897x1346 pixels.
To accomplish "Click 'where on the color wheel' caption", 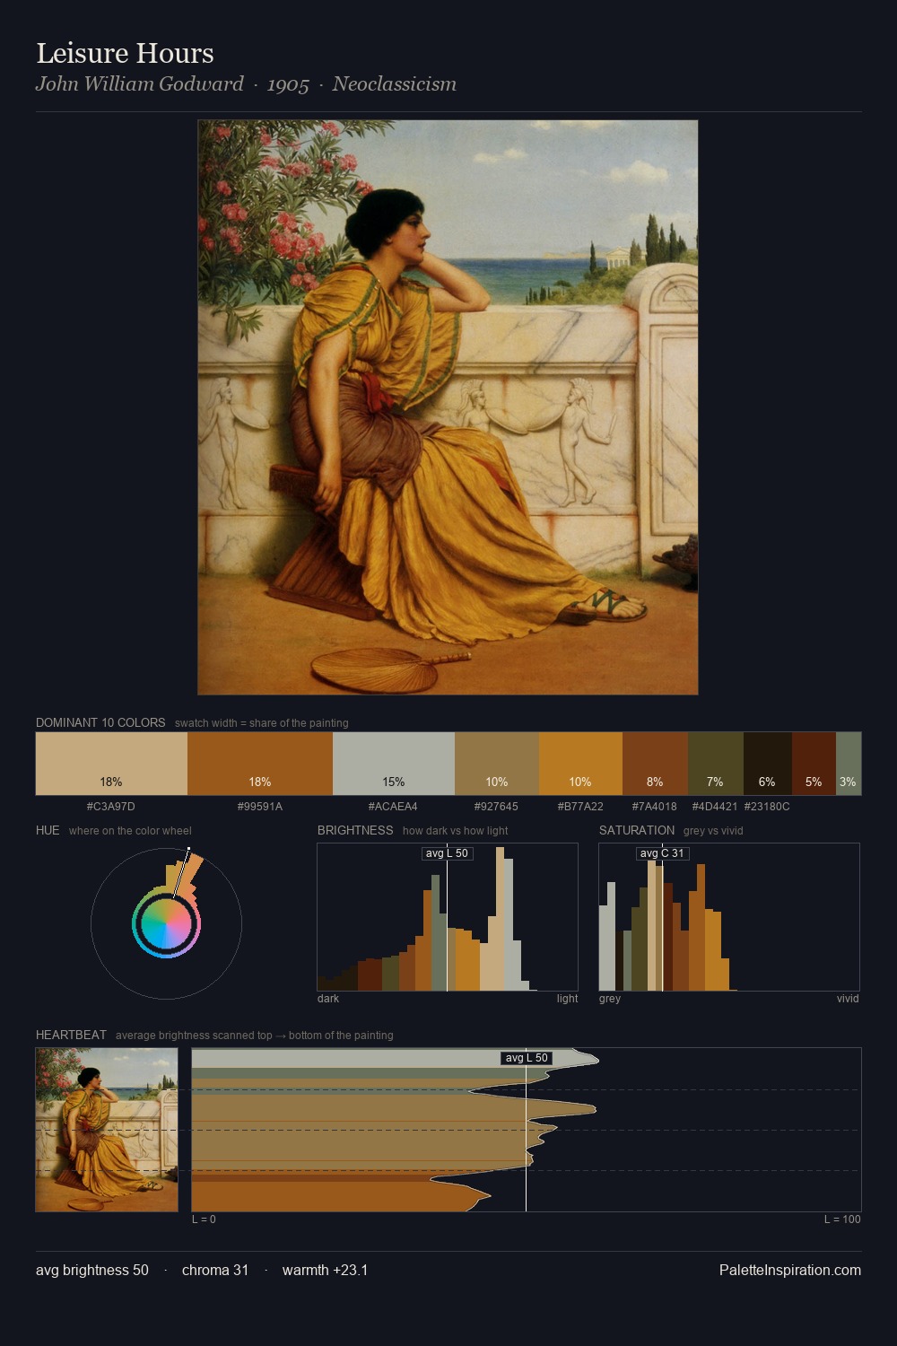I will (130, 831).
